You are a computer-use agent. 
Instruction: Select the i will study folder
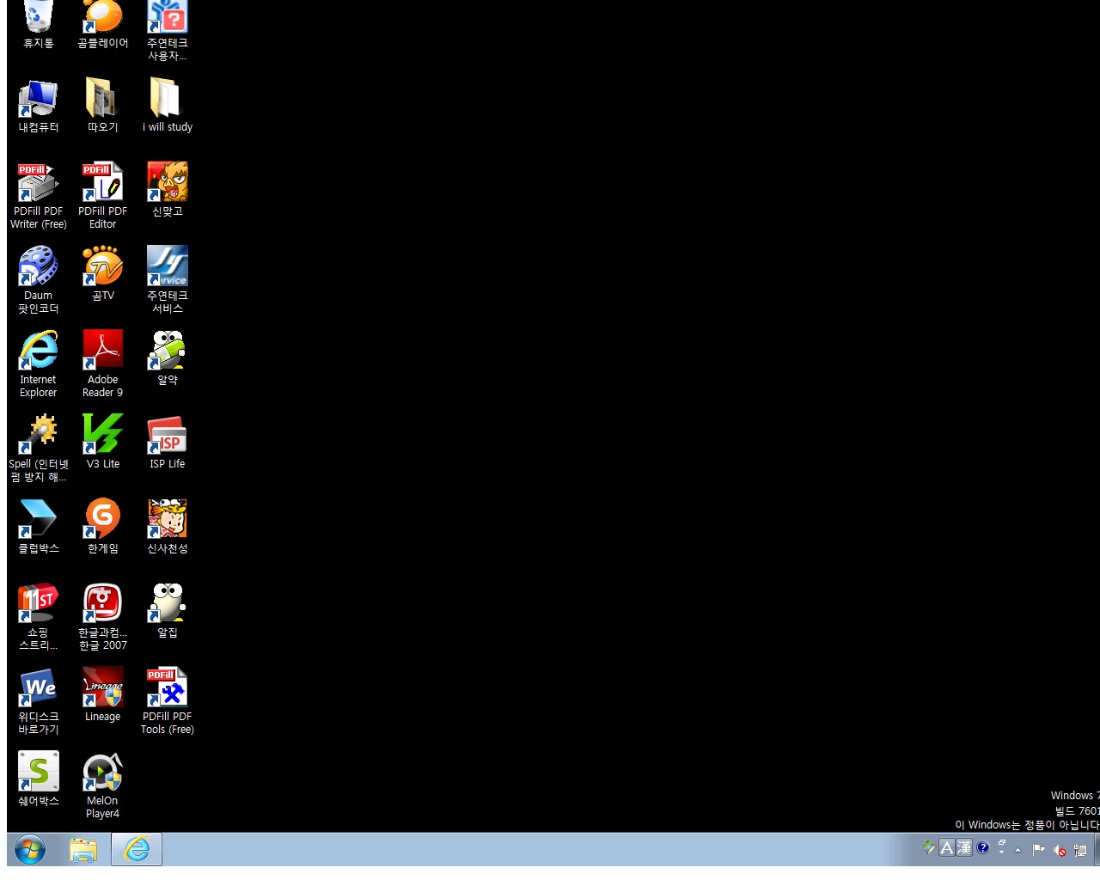167,107
